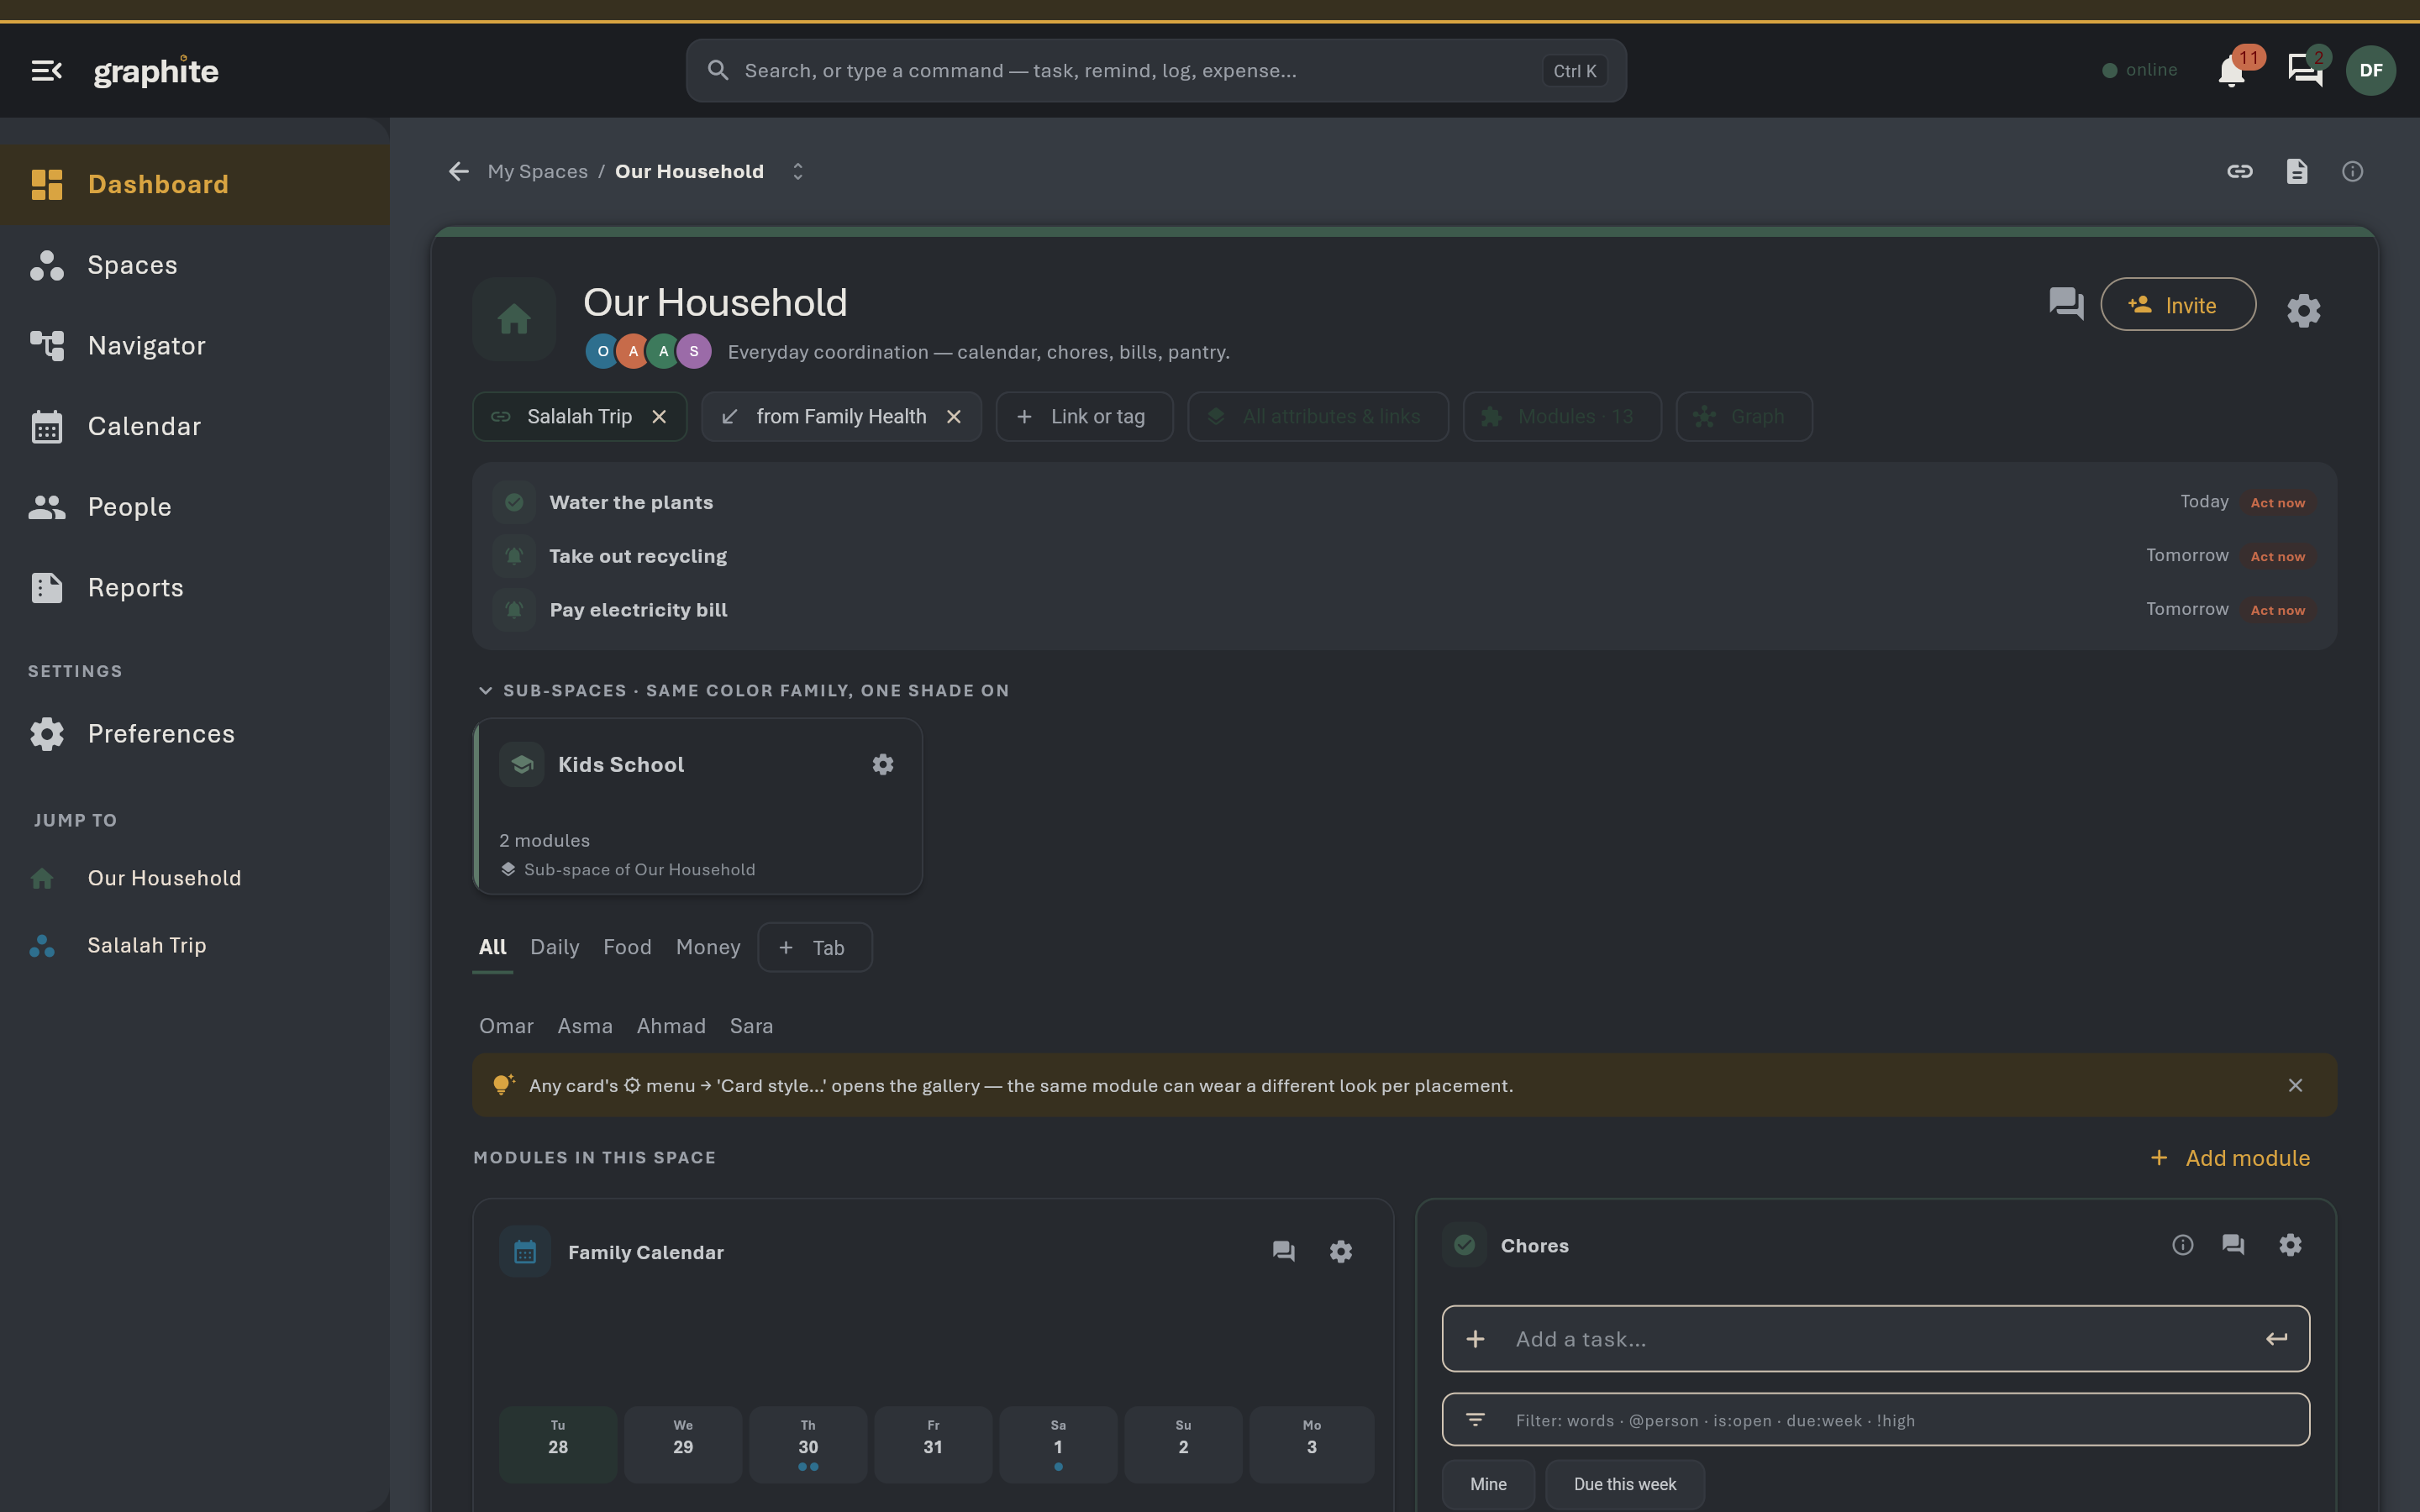Open Dashboard in the sidebar
This screenshot has width=2420, height=1512.
(x=195, y=185)
